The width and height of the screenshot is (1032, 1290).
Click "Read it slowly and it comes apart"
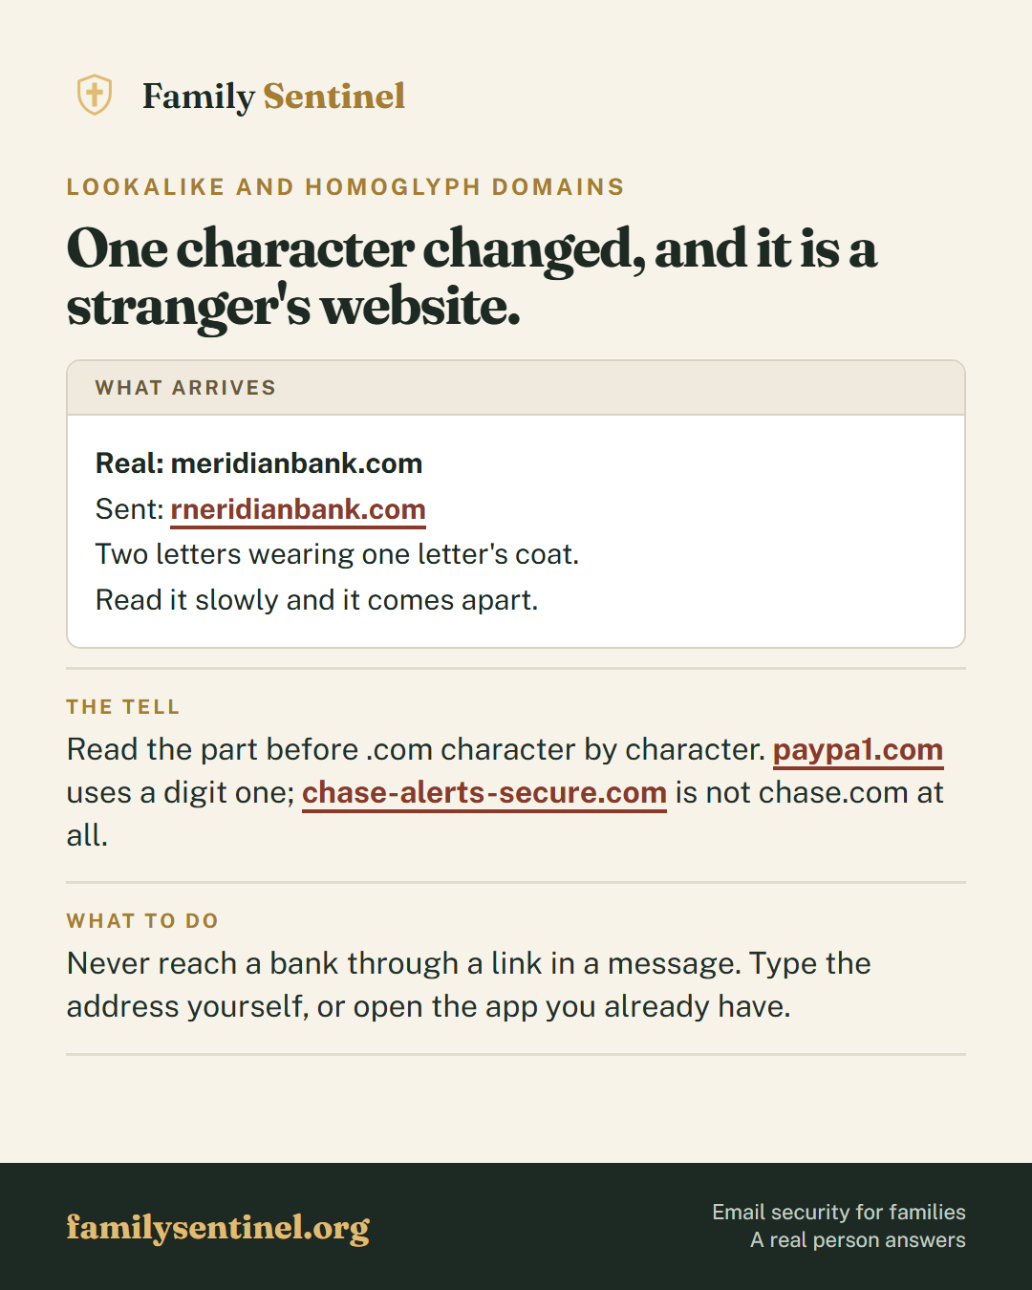(317, 600)
